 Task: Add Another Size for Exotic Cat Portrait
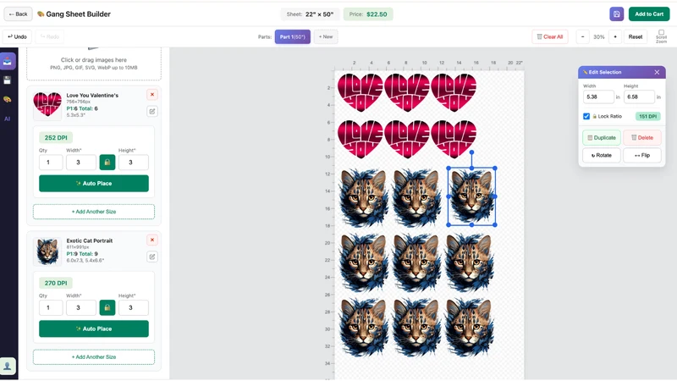94,356
